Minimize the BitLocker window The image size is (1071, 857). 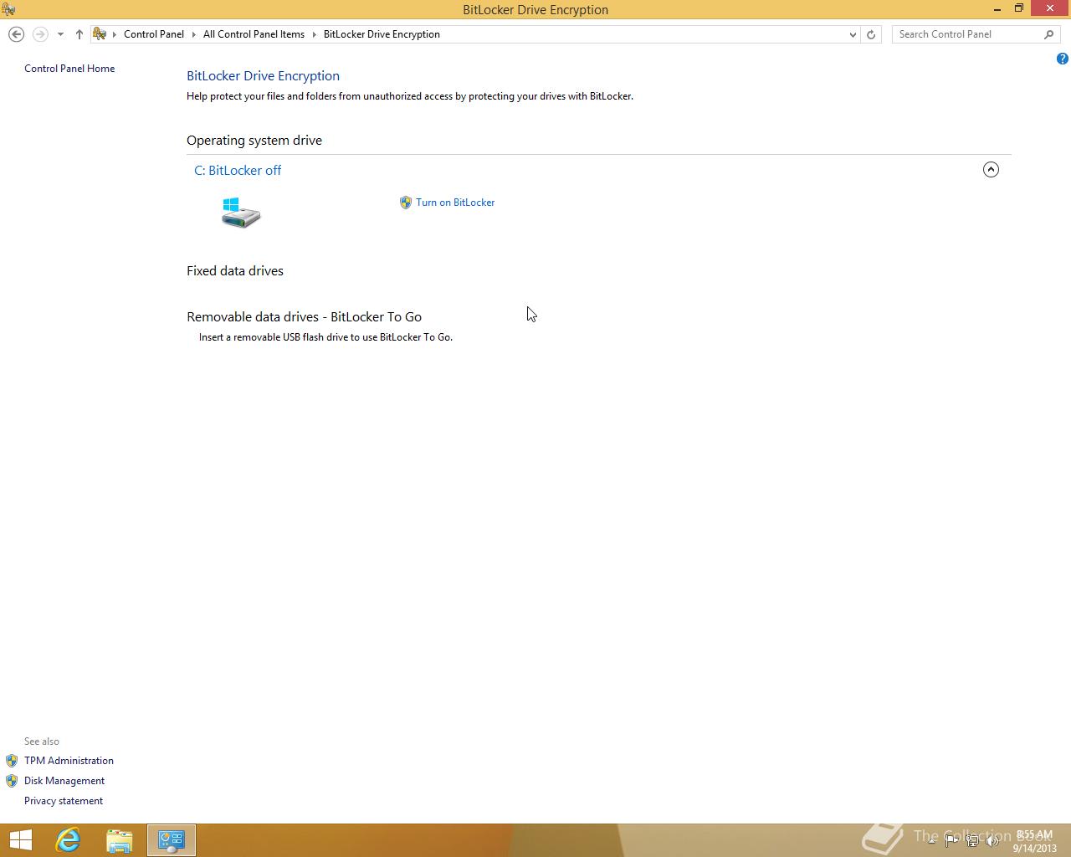coord(998,9)
